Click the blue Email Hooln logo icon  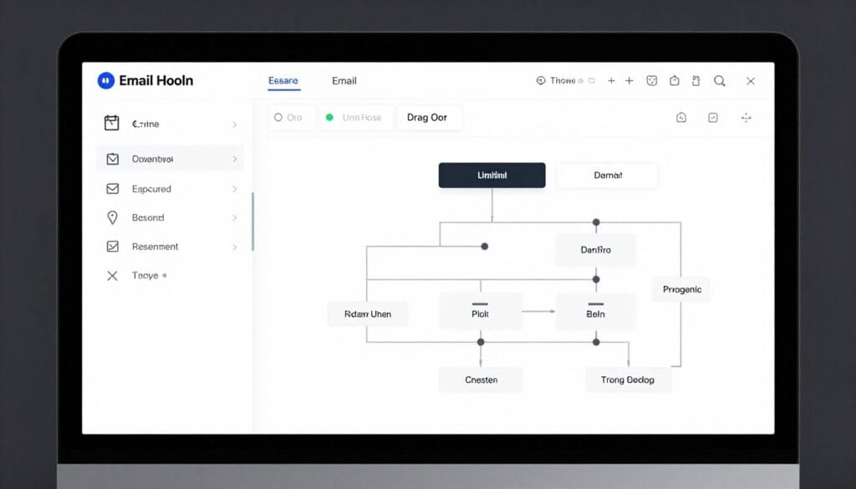pos(106,81)
